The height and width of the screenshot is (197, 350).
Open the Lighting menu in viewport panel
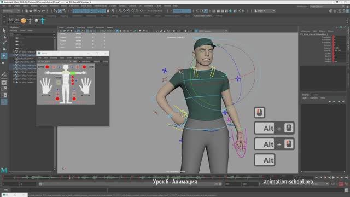(x=81, y=28)
